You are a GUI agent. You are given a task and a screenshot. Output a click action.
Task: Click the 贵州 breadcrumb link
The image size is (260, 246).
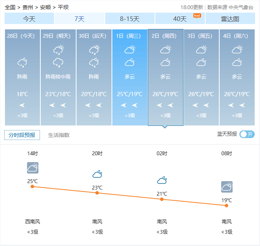pyautogui.click(x=27, y=7)
